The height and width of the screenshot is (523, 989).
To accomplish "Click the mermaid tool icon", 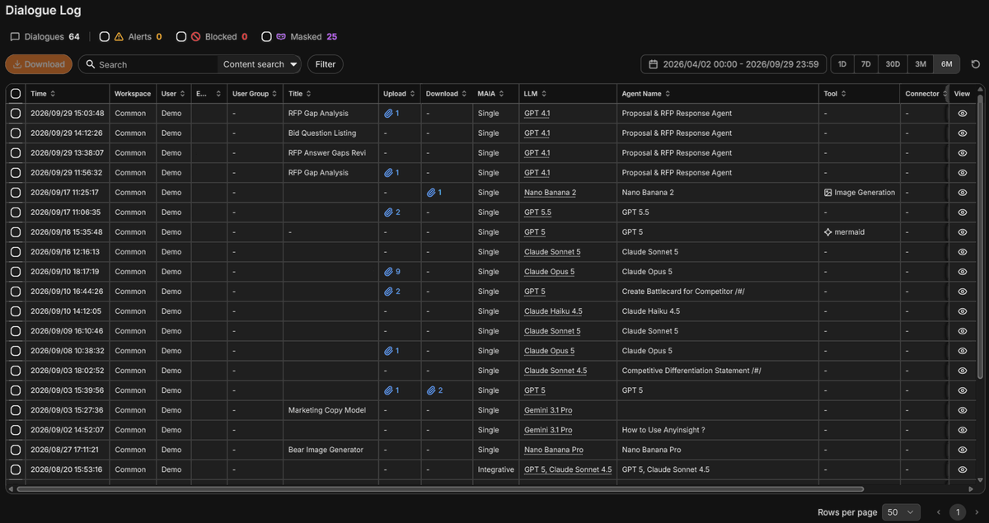I will click(827, 232).
